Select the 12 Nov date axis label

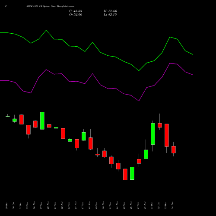(x=62, y=206)
